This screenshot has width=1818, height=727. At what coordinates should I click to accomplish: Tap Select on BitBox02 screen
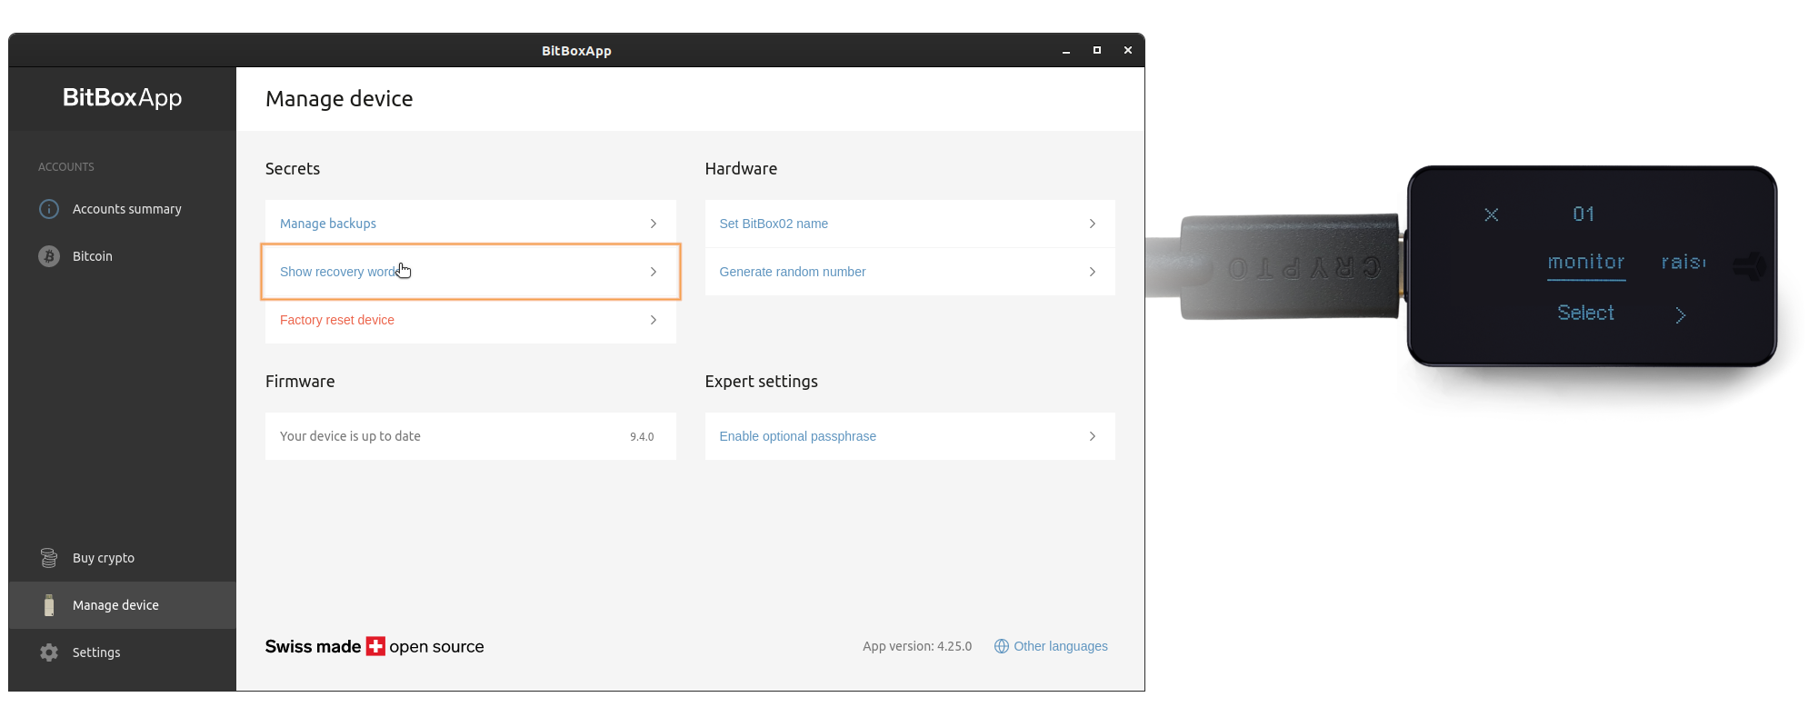1586,313
